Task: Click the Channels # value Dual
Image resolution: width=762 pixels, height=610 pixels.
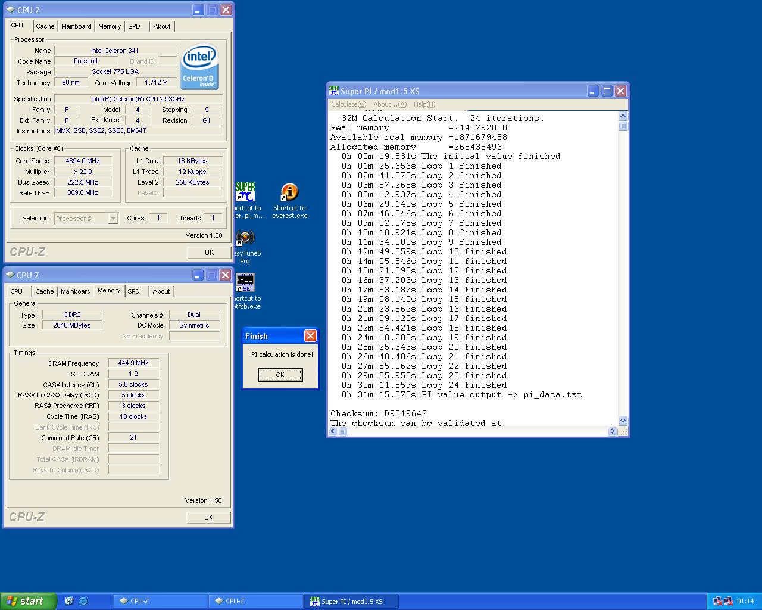Action: [194, 315]
